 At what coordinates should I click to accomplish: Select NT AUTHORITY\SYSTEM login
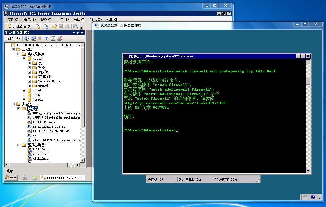(x=49, y=127)
